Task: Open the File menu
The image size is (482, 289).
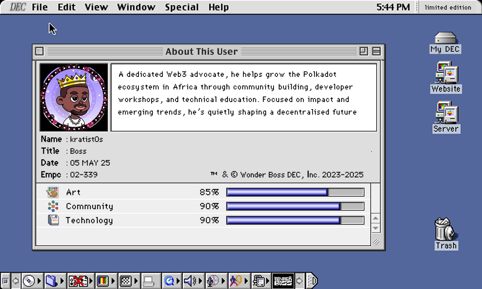Action: pyautogui.click(x=40, y=7)
